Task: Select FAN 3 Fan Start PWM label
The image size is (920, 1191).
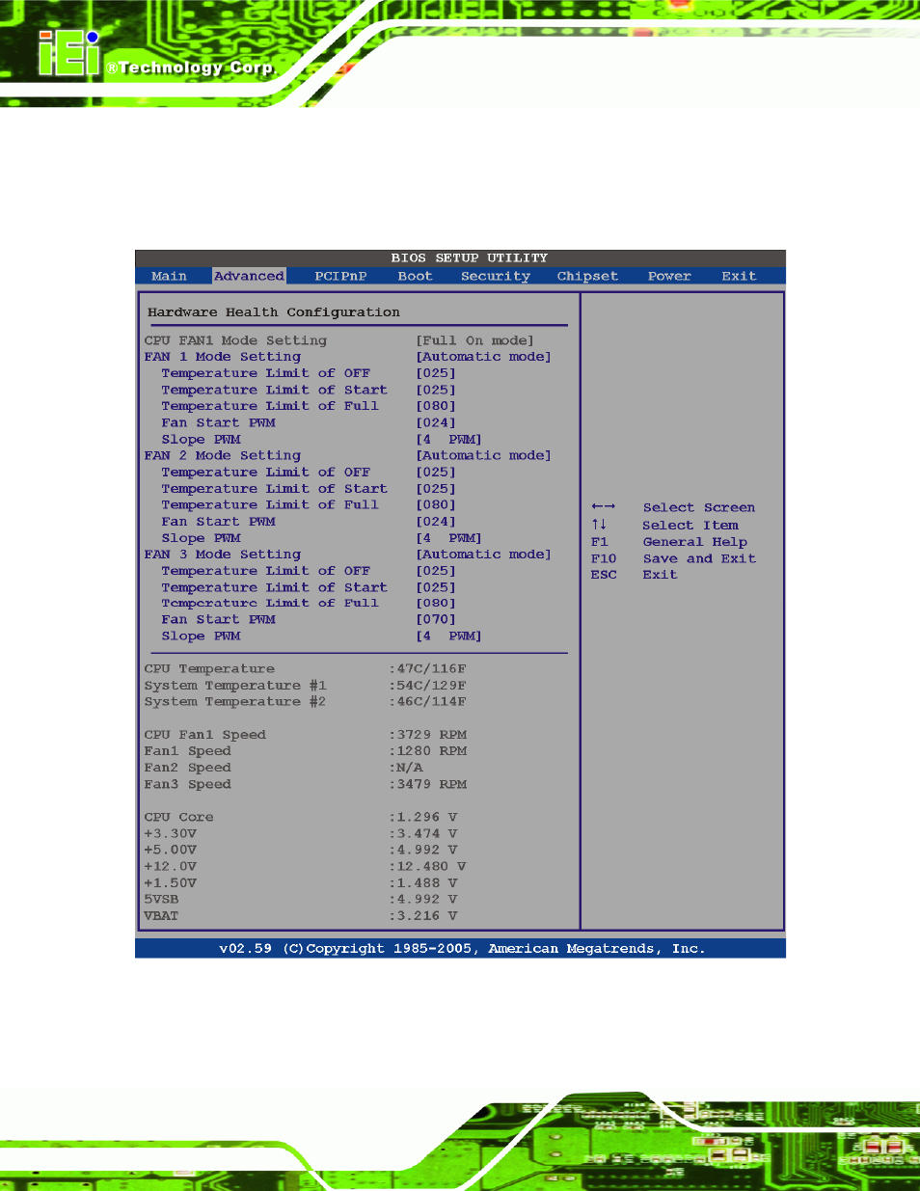Action: pos(218,620)
